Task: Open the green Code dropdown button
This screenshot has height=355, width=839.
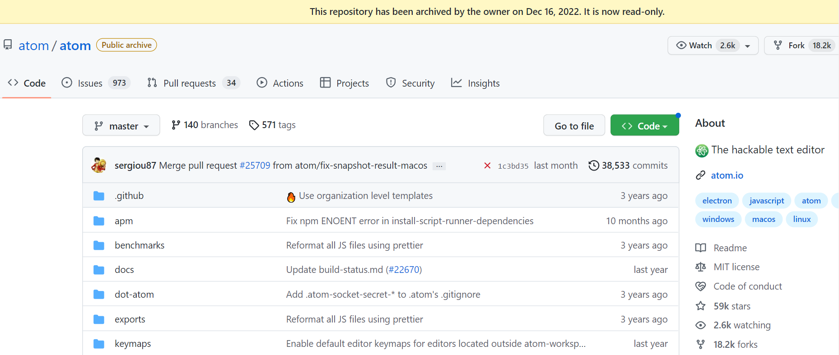Action: tap(644, 126)
